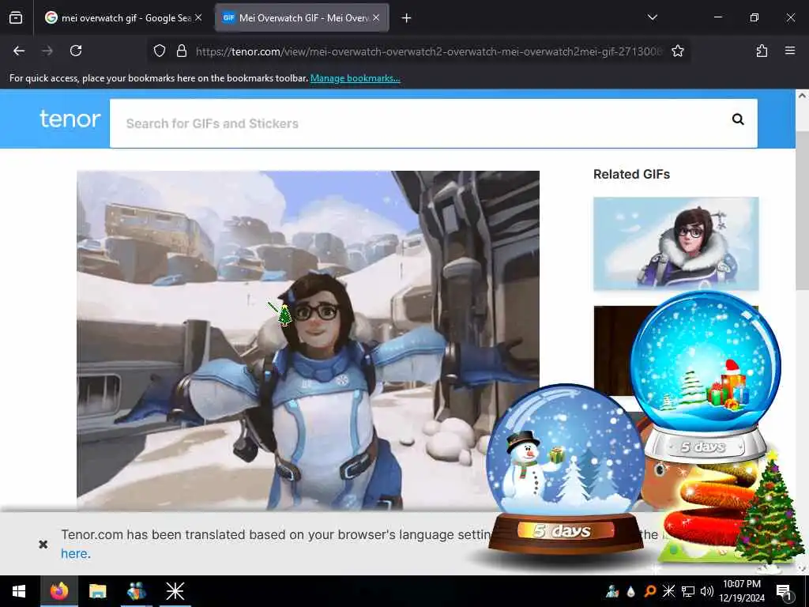Open the Manage bookmarks link
The width and height of the screenshot is (809, 607).
point(355,78)
